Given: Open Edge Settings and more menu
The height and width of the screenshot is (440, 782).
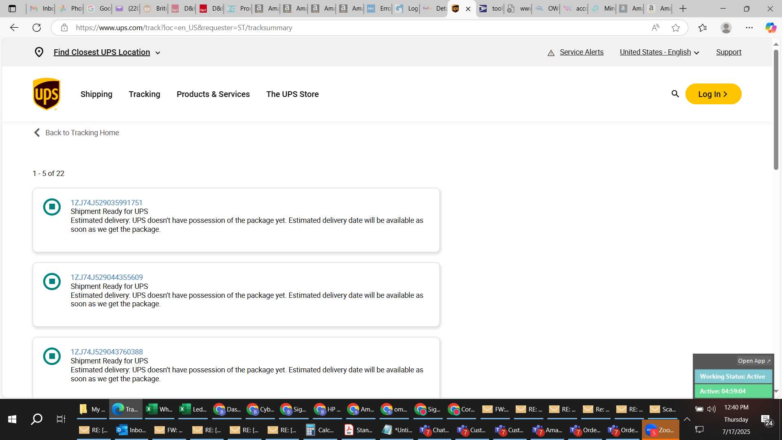Looking at the screenshot, I should tap(749, 28).
